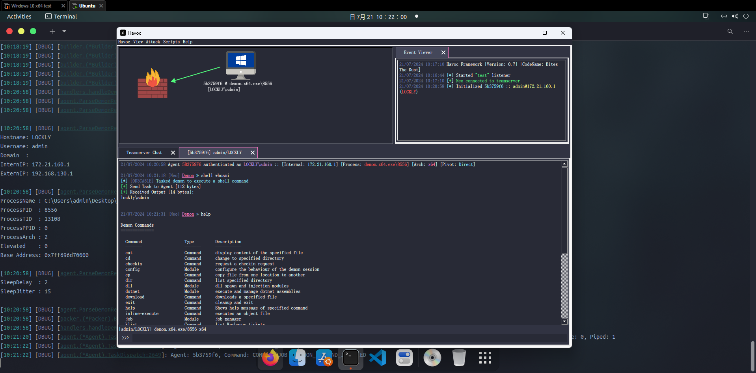Click the console scrollbar up arrow
The height and width of the screenshot is (373, 756).
(564, 164)
